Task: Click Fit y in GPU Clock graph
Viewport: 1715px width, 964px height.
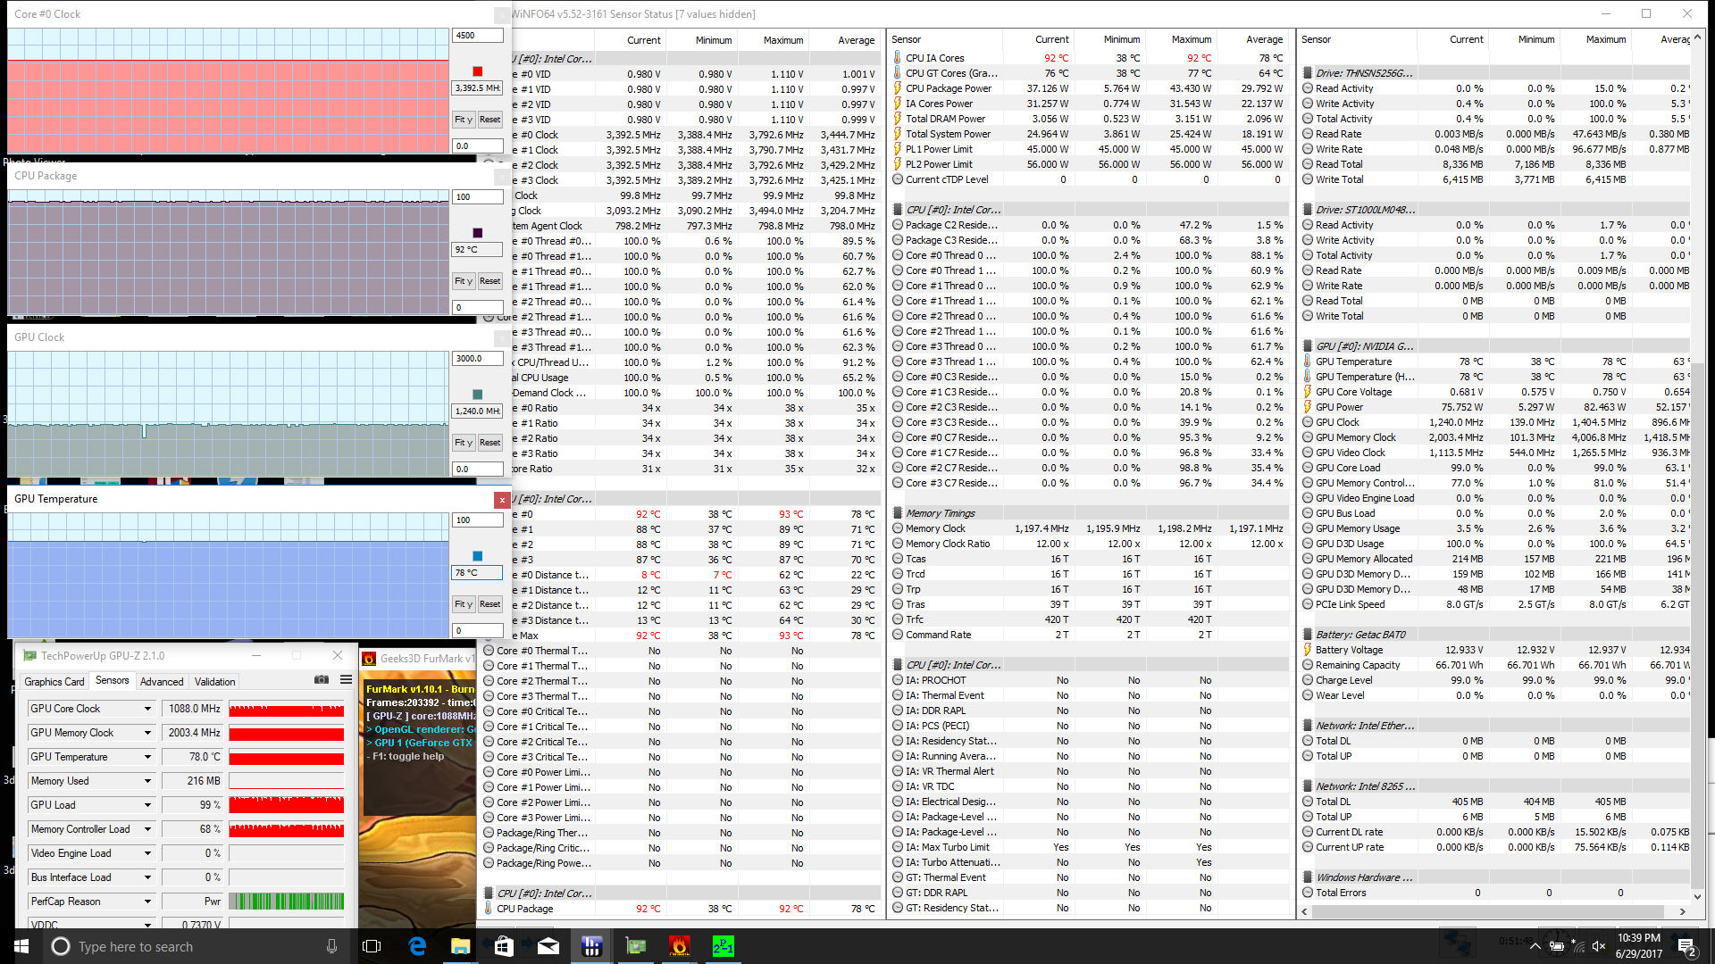Action: [x=463, y=443]
